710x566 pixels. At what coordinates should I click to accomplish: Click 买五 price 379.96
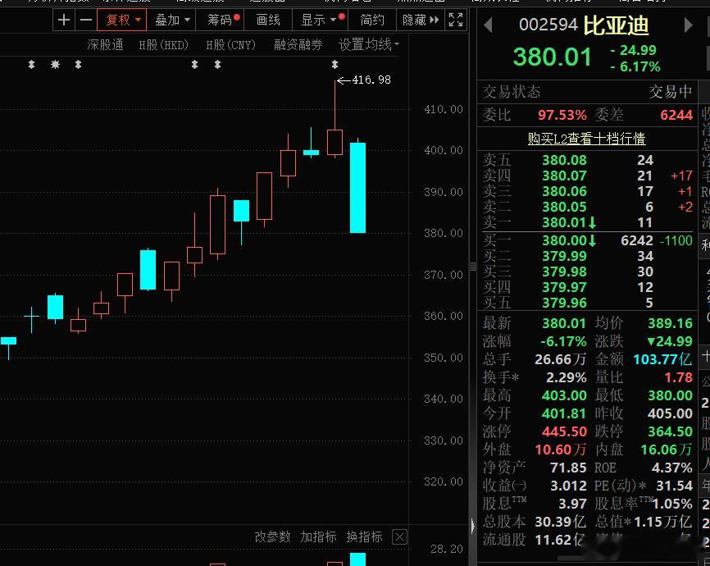click(x=564, y=303)
